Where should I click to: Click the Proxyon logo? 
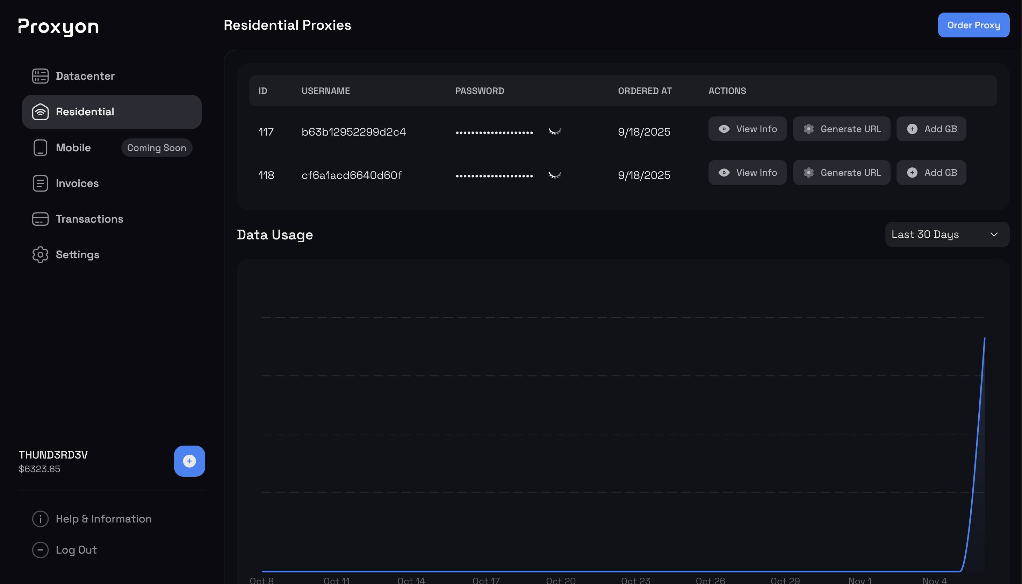tap(59, 27)
